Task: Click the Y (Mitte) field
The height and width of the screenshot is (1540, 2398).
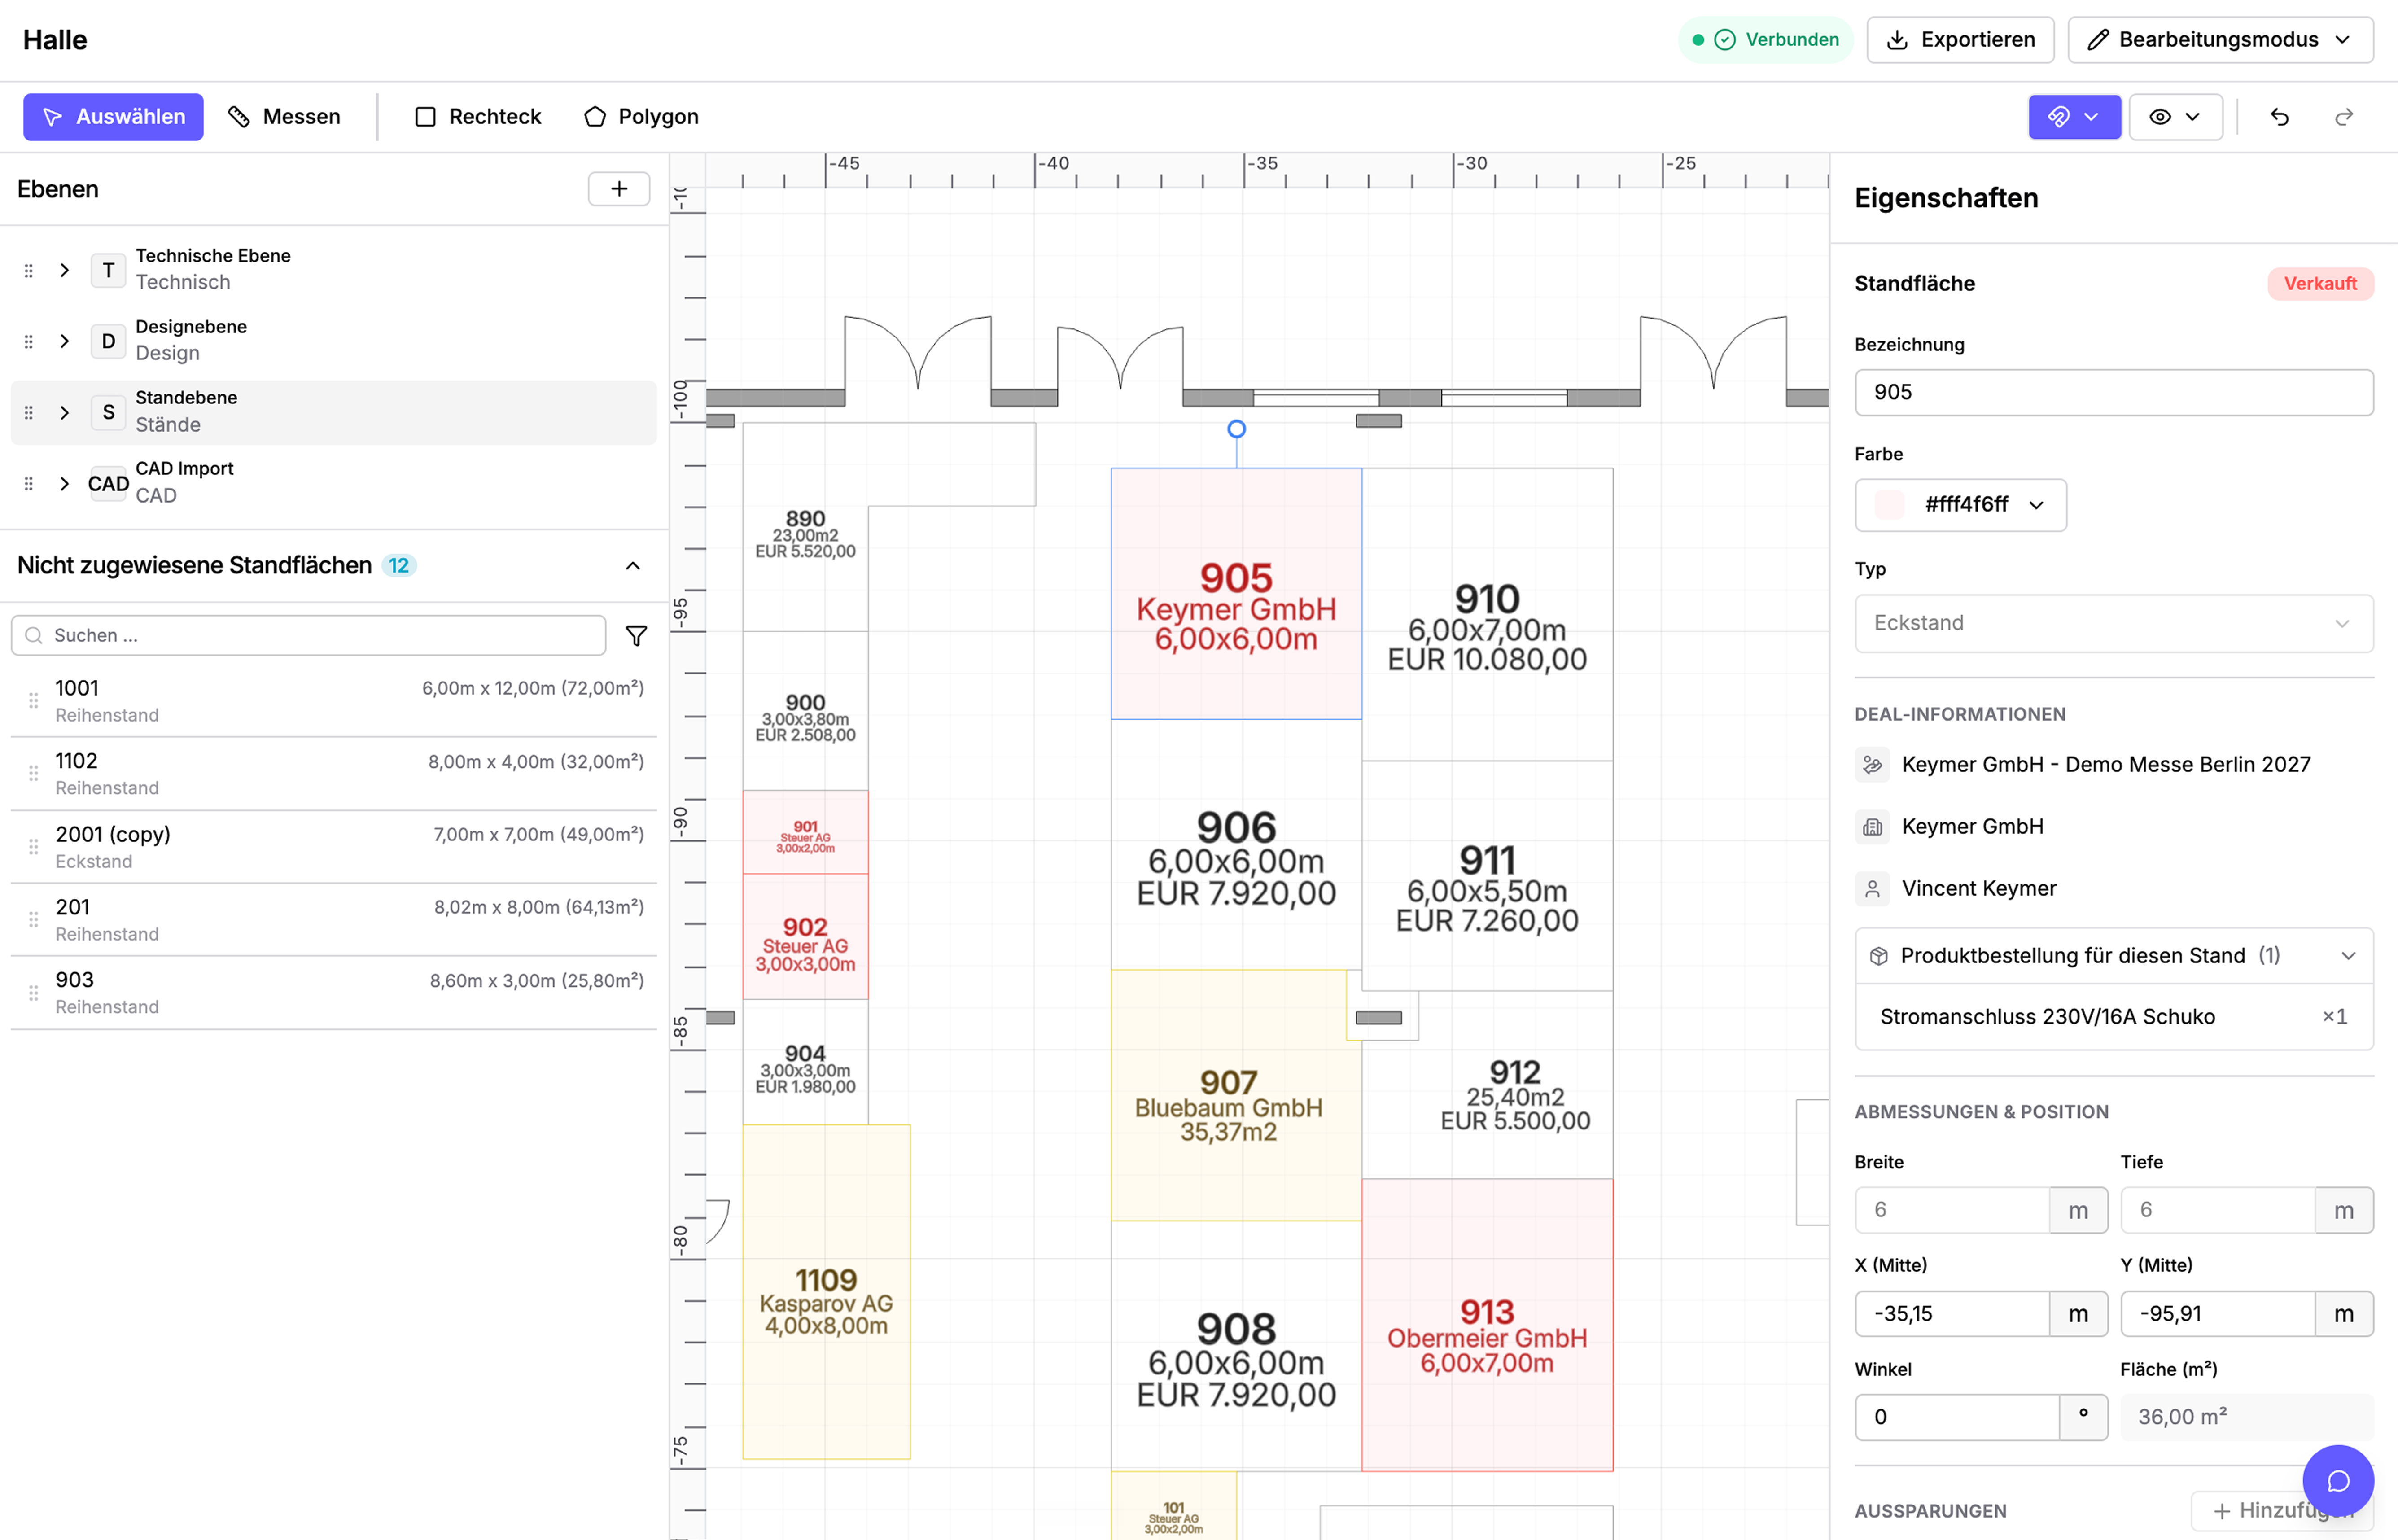Action: 2217,1314
